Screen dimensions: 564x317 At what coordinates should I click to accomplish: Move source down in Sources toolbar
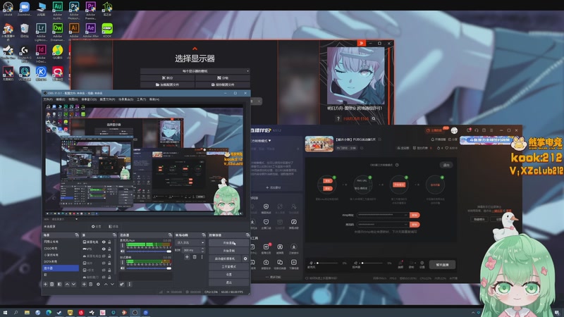point(112,285)
